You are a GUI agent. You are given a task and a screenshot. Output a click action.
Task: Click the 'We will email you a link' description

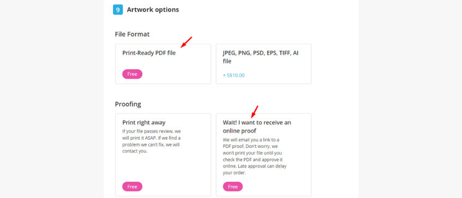tap(255, 156)
